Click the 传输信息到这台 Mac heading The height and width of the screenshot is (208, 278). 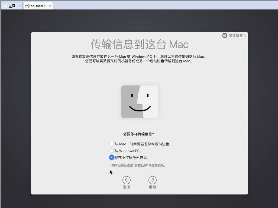(x=139, y=44)
